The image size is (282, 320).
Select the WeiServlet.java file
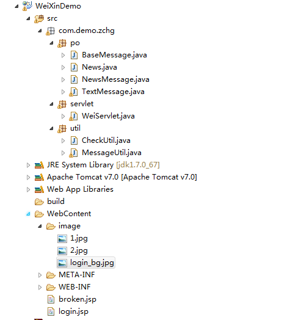click(108, 116)
